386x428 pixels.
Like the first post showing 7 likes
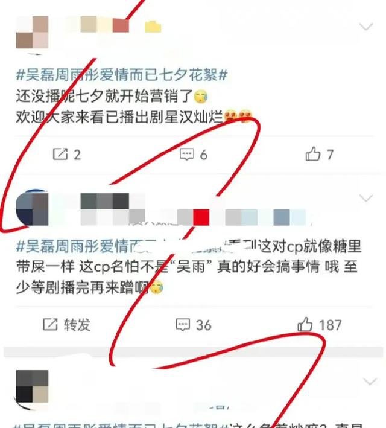(320, 154)
